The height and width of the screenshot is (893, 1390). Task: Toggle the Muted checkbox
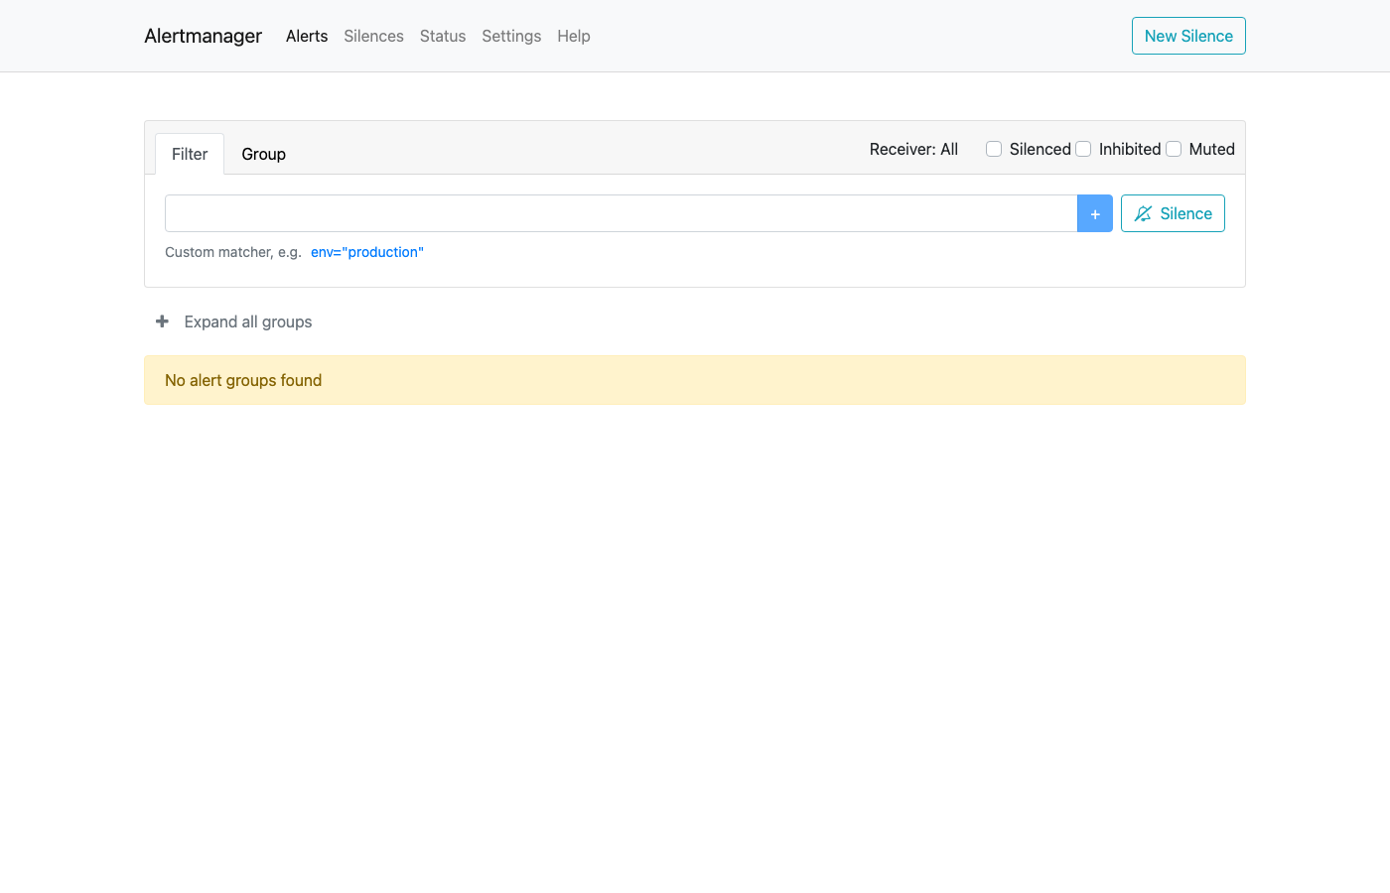click(1174, 148)
